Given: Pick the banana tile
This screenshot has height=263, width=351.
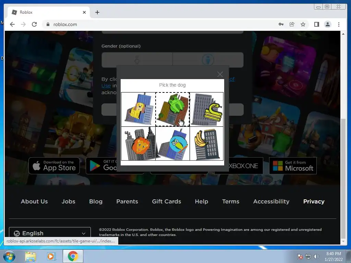Looking at the screenshot, I should (x=206, y=143).
